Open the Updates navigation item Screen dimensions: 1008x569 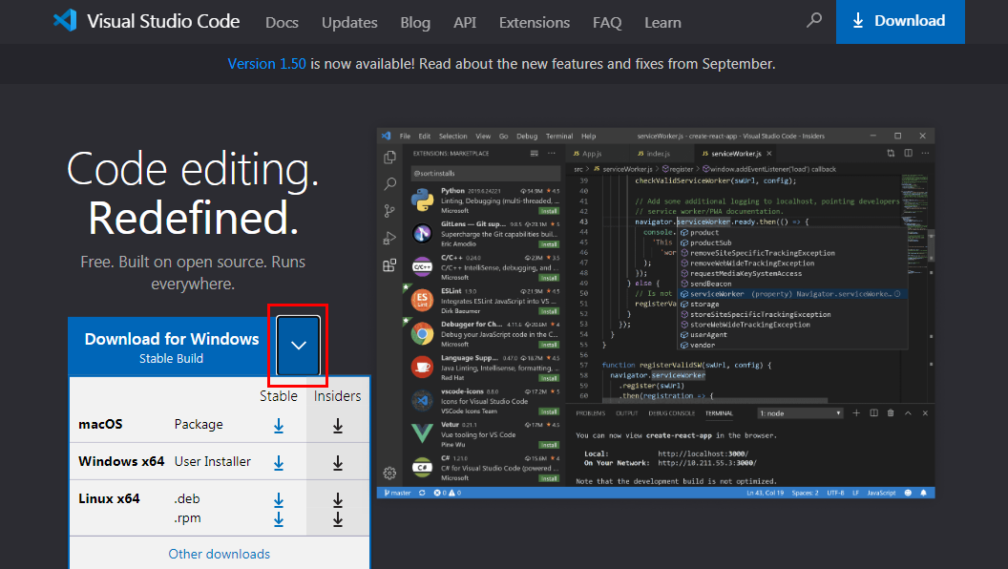[x=349, y=23]
